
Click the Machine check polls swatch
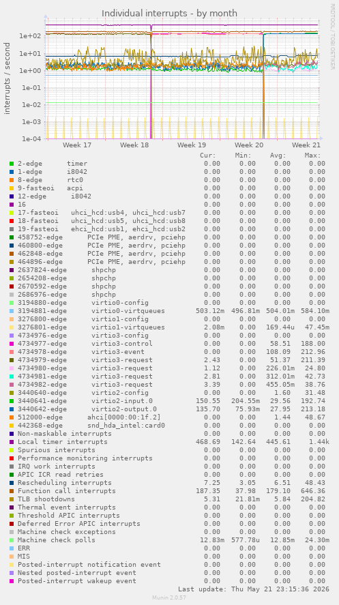tap(12, 540)
